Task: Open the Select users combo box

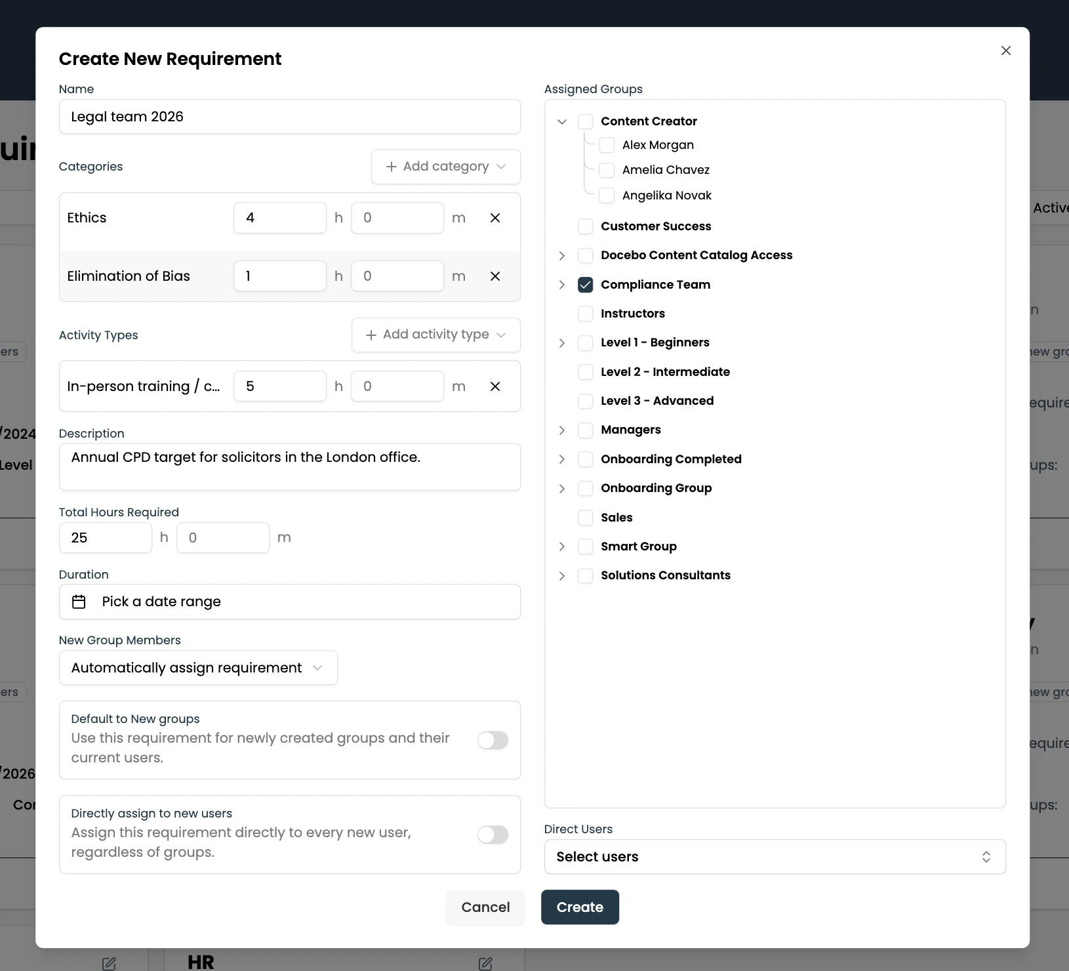Action: tap(775, 857)
